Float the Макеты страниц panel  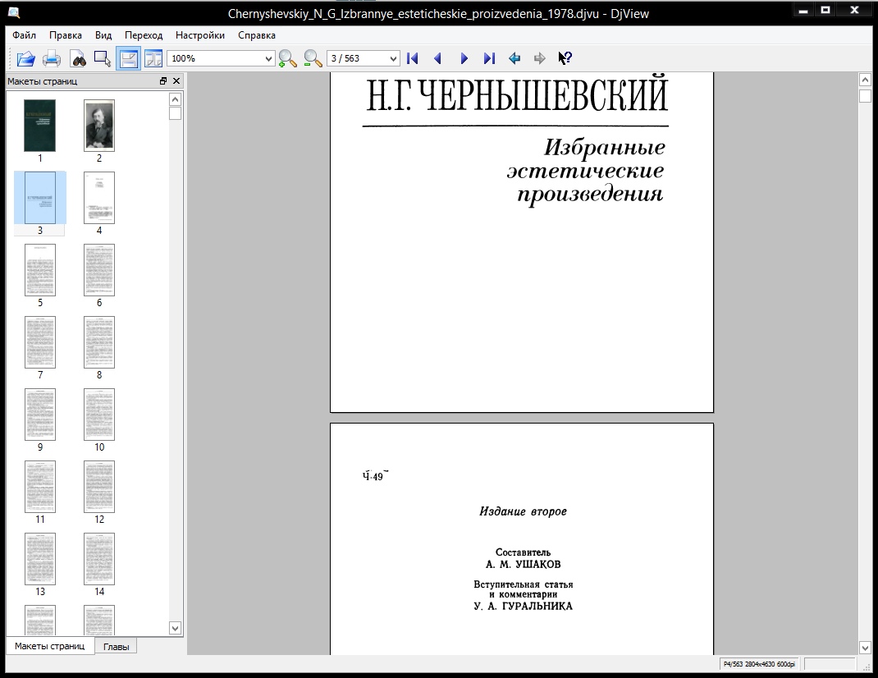pos(163,81)
